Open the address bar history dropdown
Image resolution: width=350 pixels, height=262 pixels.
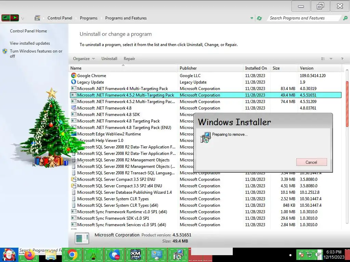pyautogui.click(x=252, y=18)
